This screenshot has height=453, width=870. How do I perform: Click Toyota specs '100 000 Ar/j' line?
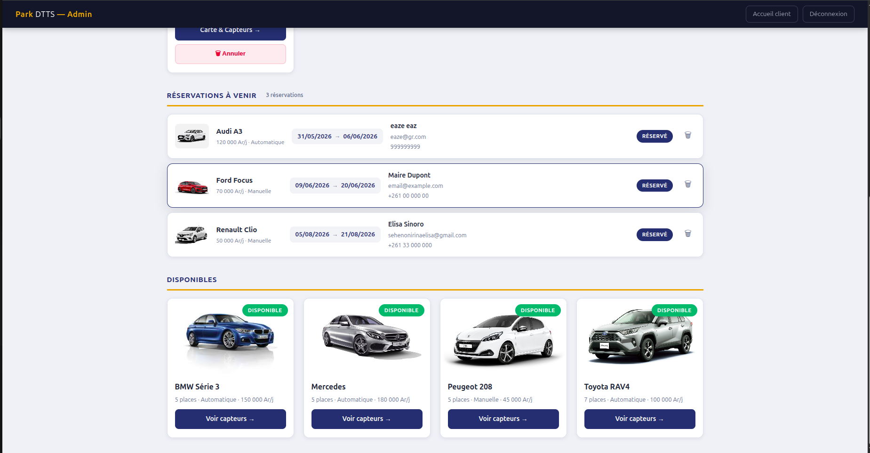tap(633, 400)
